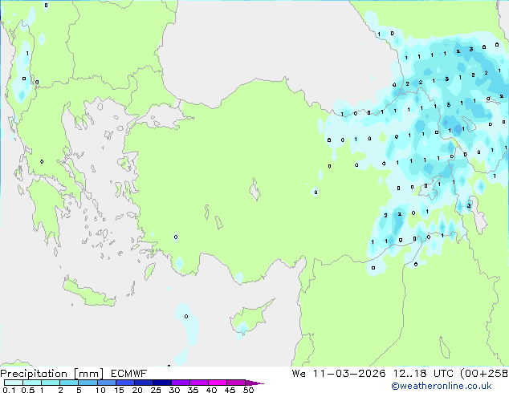The image size is (509, 393).
Task: Click the '10' legend scale label
Action: pos(100,390)
